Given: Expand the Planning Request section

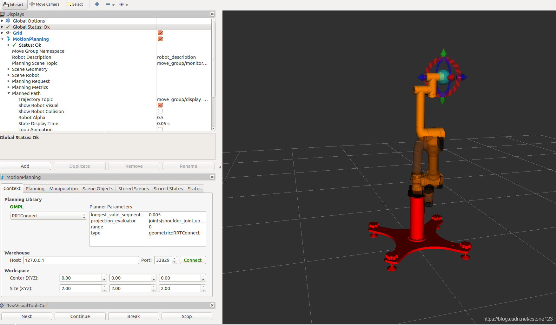Looking at the screenshot, I should click(9, 81).
